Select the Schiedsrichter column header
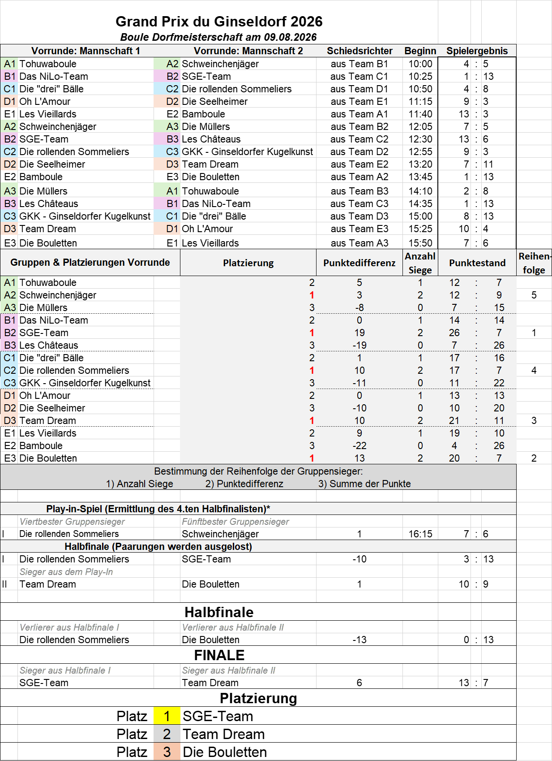This screenshot has height=761, width=552. (x=359, y=51)
